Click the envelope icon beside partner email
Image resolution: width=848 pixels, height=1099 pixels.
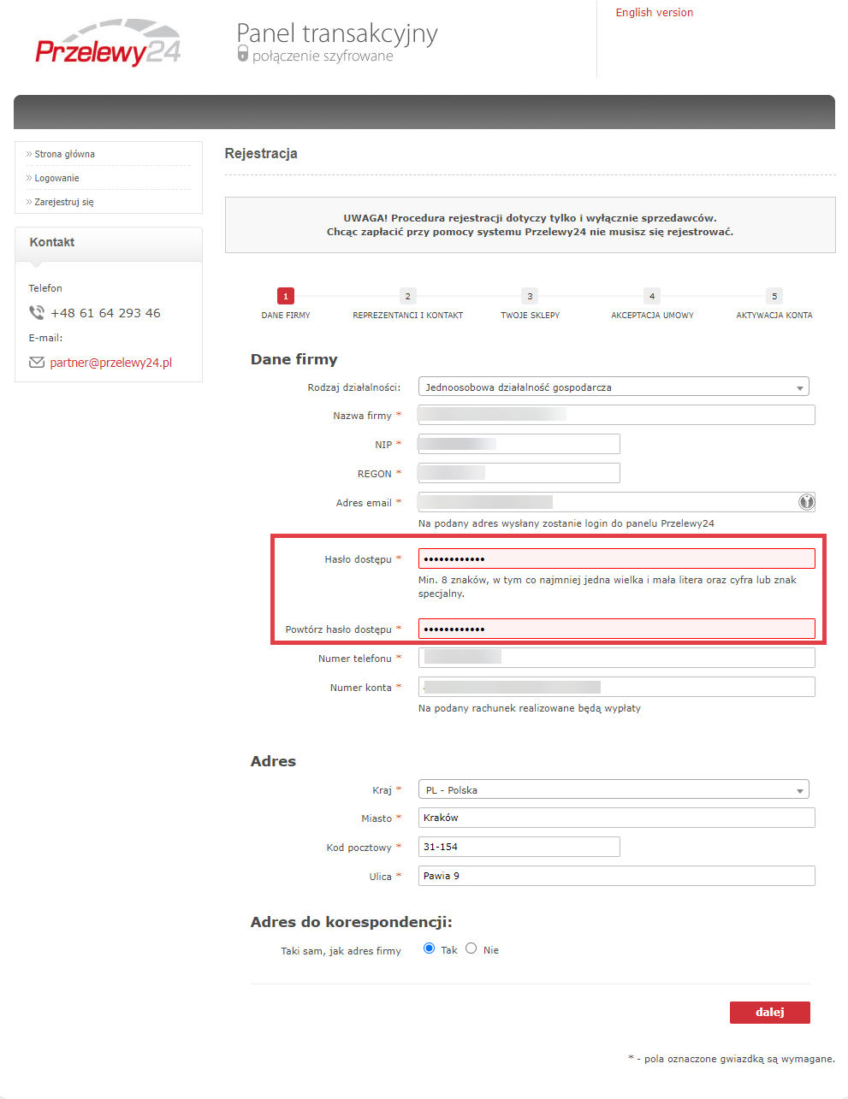pyautogui.click(x=37, y=363)
